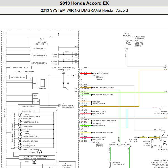Click 'COMPUTER DATA LINES SYSTEM' on pin A23
The image size is (168, 168).
pos(105,121)
